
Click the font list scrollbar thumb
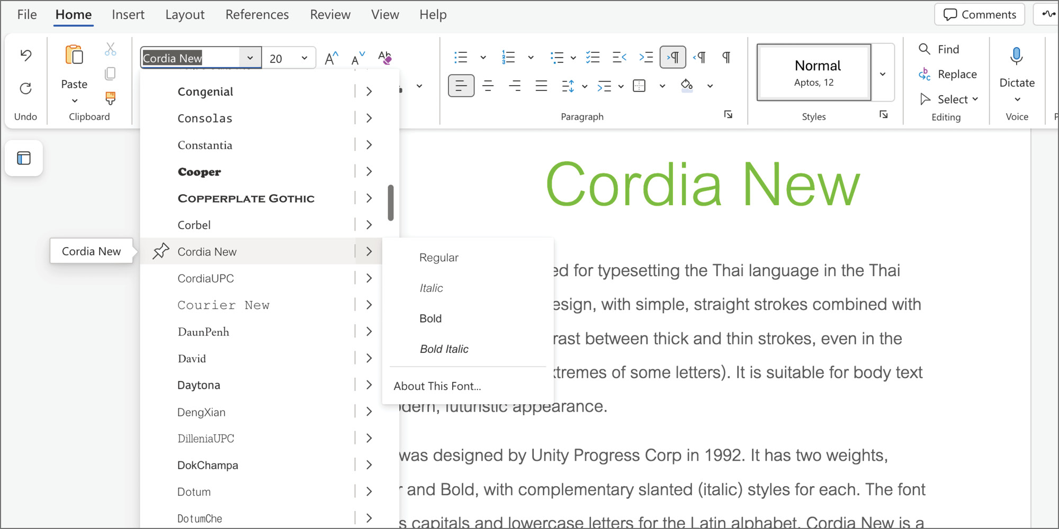tap(391, 203)
